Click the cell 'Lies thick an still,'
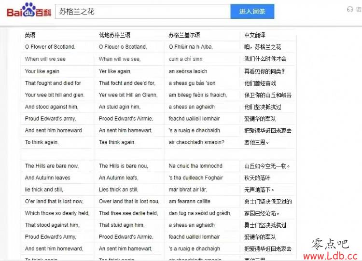362x261 pixels. tap(119, 190)
